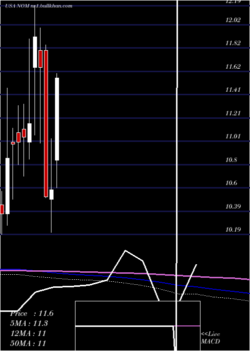Click the 10.8 price axis label
The height and width of the screenshot is (351, 250).
click(231, 160)
